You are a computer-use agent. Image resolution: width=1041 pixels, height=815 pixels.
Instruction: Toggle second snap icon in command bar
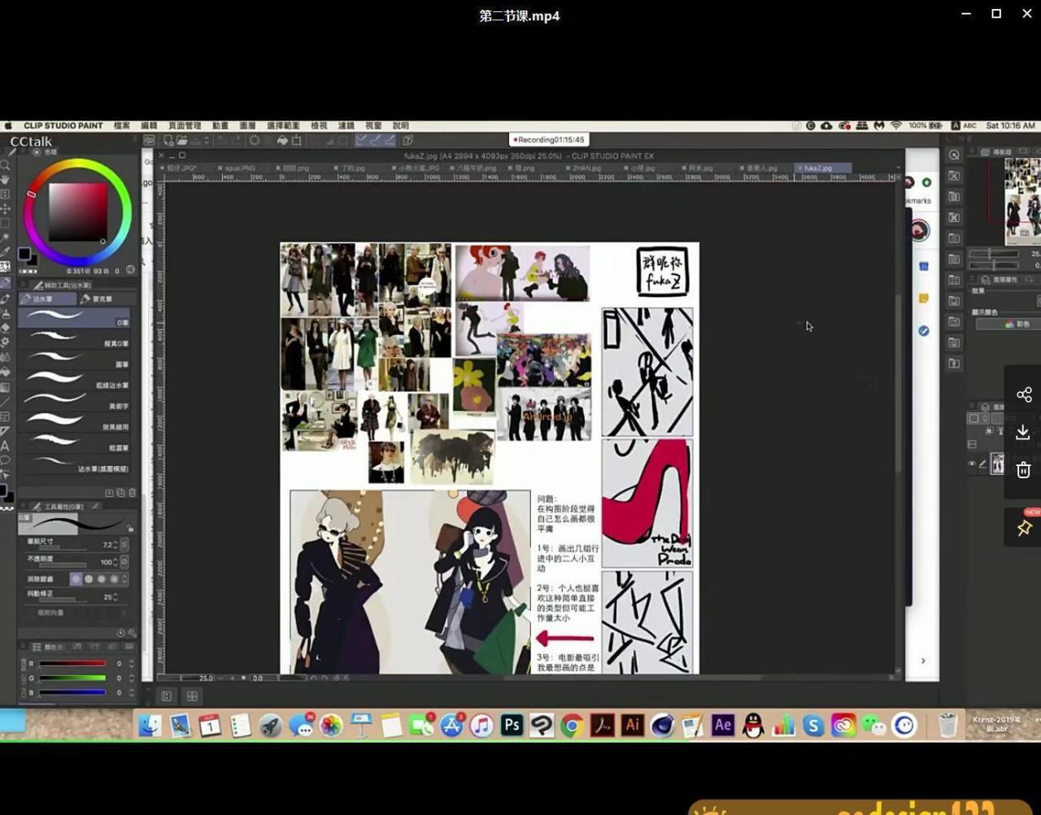(377, 140)
